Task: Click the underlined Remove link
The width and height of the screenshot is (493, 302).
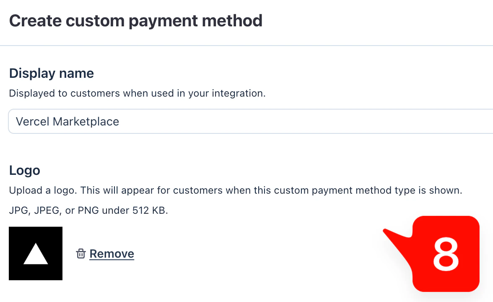Action: 112,253
